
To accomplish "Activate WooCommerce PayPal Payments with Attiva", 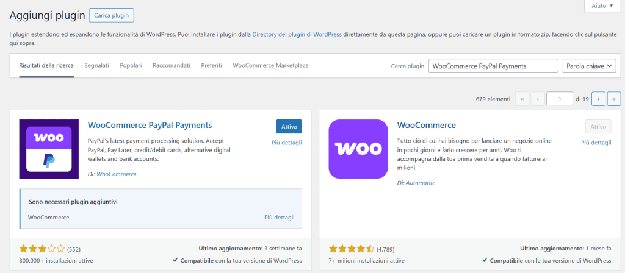I will point(289,127).
